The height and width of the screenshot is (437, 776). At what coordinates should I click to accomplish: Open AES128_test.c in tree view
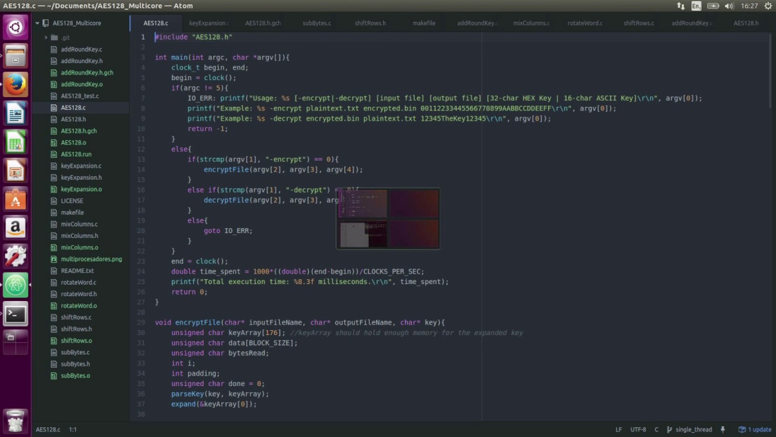tap(79, 96)
